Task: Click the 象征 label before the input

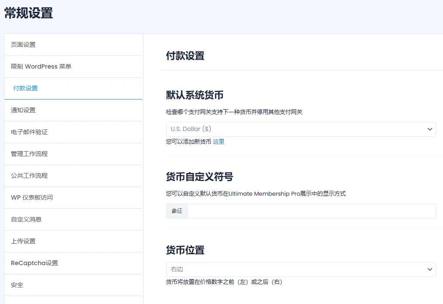Action: (177, 211)
